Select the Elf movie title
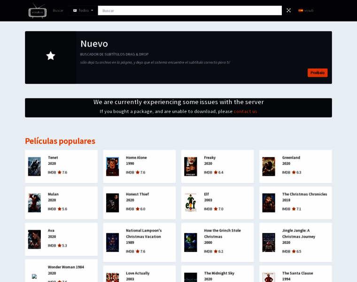Image resolution: width=357 pixels, height=282 pixels. click(x=206, y=194)
